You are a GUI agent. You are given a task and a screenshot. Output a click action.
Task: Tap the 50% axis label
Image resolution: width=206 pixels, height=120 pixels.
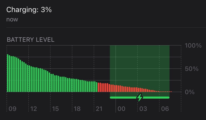click(x=192, y=69)
